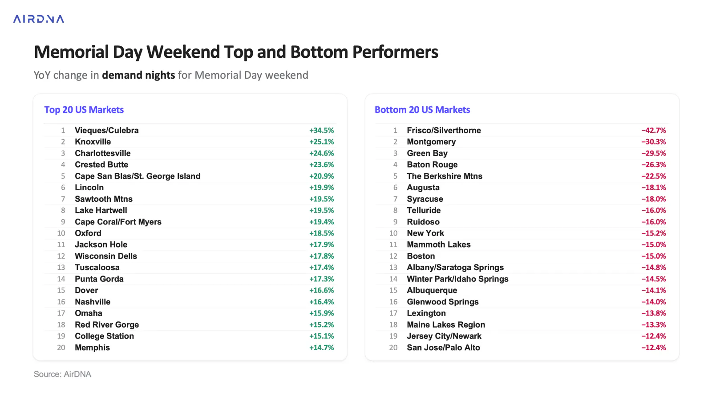Click the +19.4% value

point(322,222)
